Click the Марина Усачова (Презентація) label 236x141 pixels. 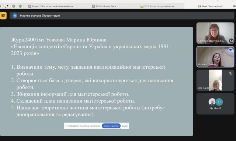pos(40,16)
